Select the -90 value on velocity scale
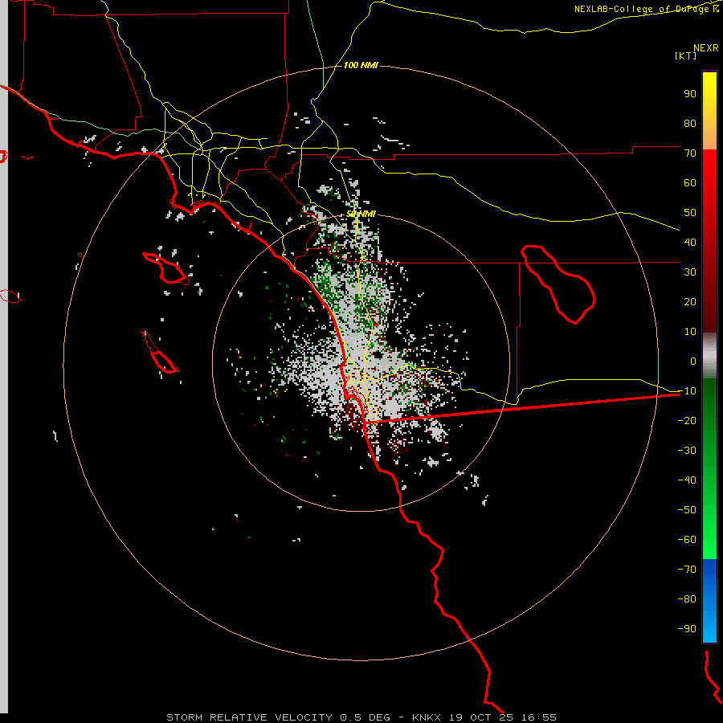Image resolution: width=723 pixels, height=723 pixels. pyautogui.click(x=687, y=629)
